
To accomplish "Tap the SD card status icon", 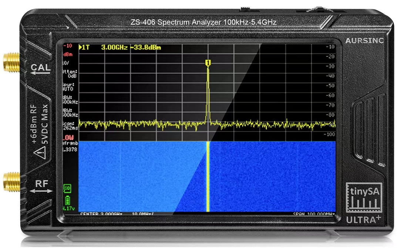I will (67, 189).
